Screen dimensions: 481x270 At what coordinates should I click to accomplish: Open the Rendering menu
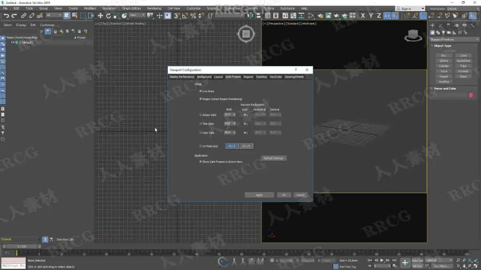point(154,8)
